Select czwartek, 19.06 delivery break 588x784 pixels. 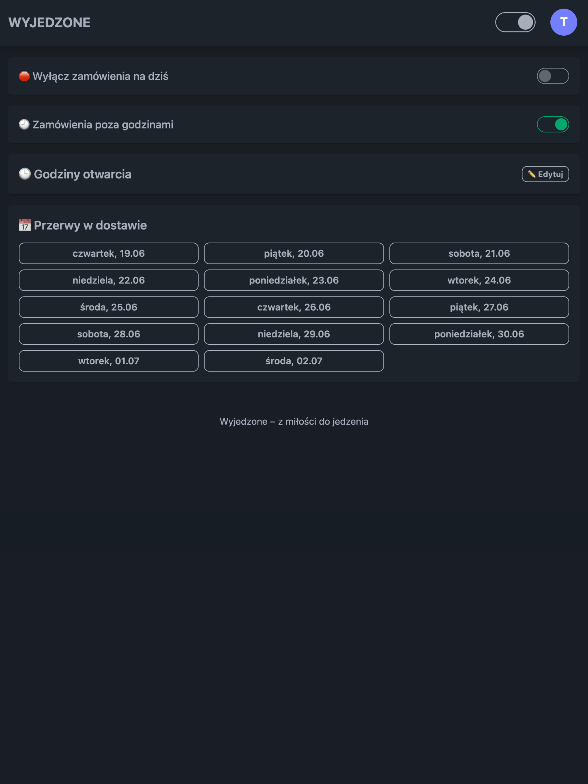(x=109, y=254)
